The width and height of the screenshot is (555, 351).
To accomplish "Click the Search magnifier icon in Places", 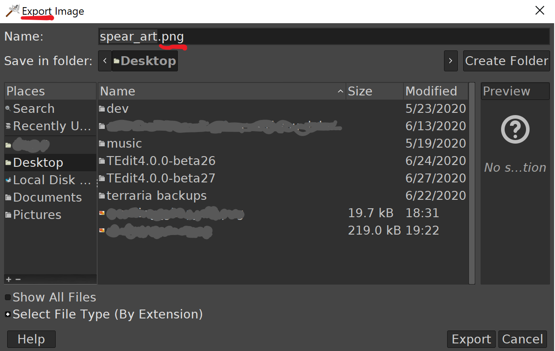I will click(x=8, y=109).
